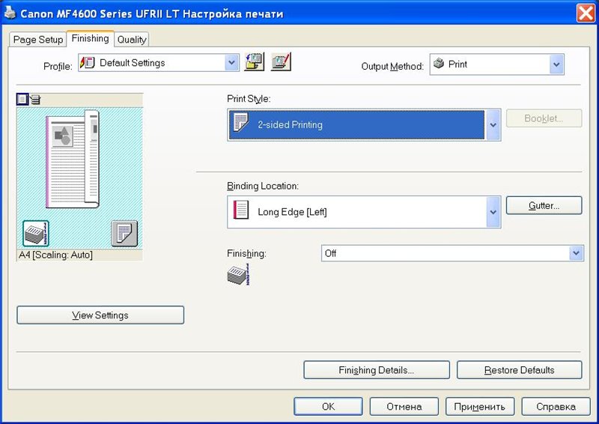Expand the Binding Location dropdown
Image resolution: width=599 pixels, height=424 pixels.
tap(493, 212)
